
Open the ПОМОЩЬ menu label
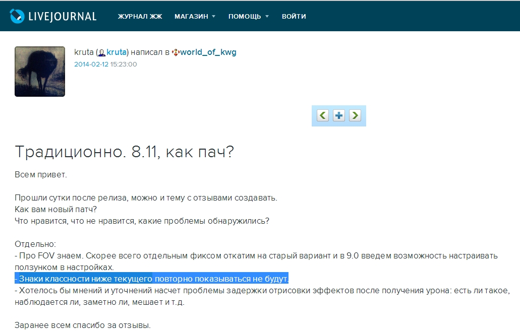(x=245, y=16)
